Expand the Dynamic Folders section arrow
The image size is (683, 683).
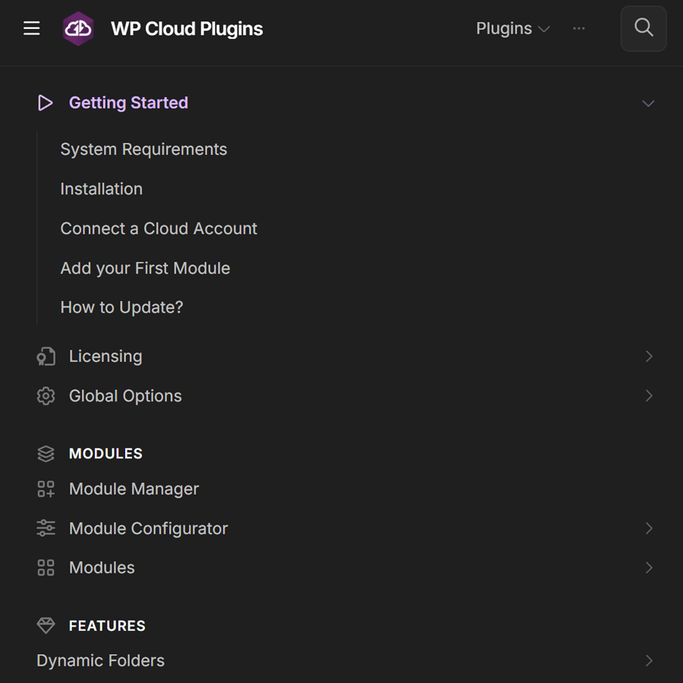pyautogui.click(x=648, y=661)
